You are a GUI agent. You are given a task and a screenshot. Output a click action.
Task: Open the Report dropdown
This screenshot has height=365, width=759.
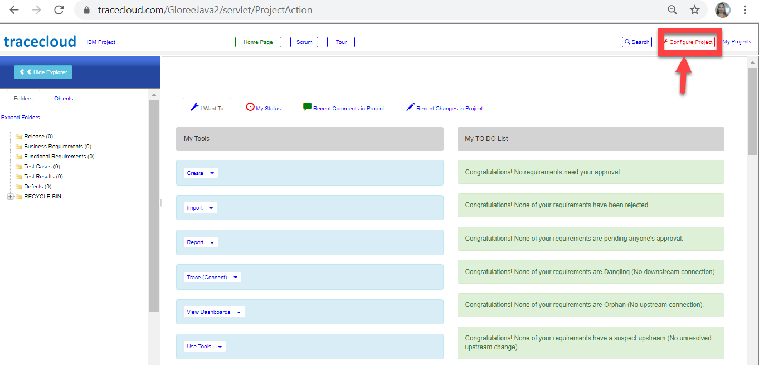point(201,242)
